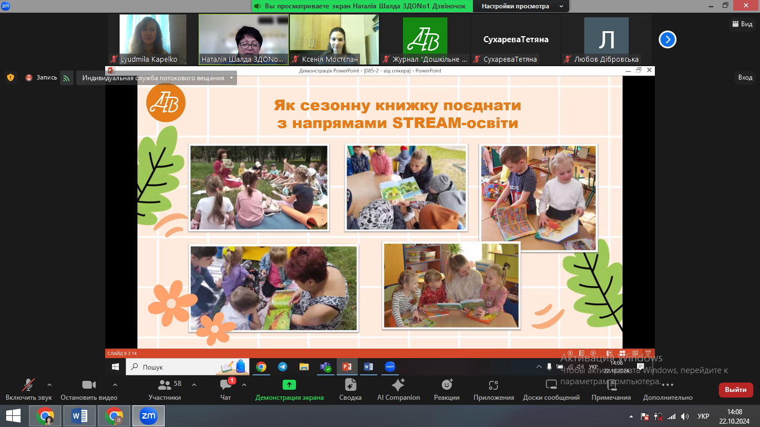Open the encryption shield icon
760x427 pixels.
tap(11, 78)
